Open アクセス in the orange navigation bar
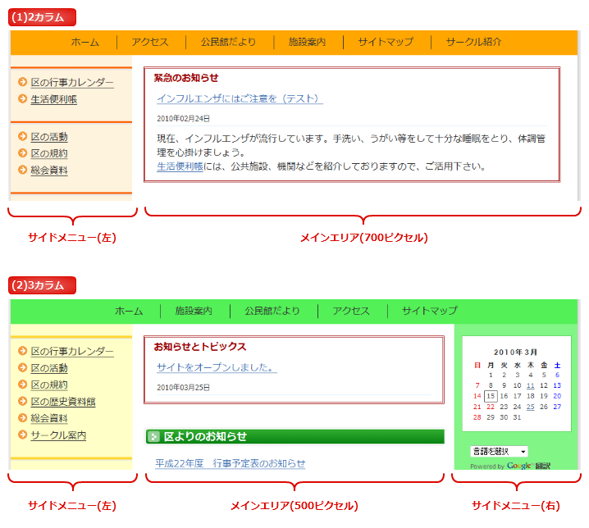 [x=150, y=42]
